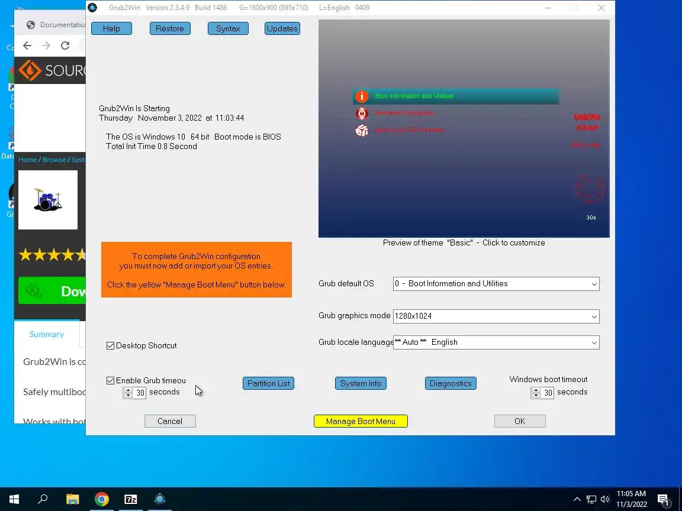Switch to Chrome in taskbar
This screenshot has height=511, width=682.
[x=102, y=499]
